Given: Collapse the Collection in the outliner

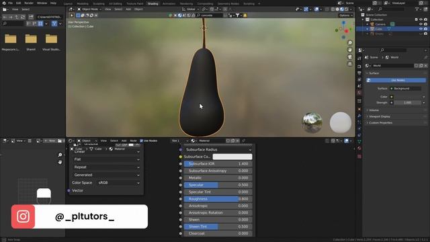Looking at the screenshot, I should (x=363, y=19).
